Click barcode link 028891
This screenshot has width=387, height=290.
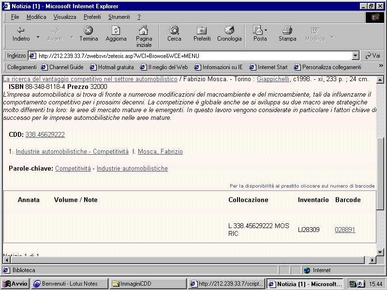click(345, 230)
